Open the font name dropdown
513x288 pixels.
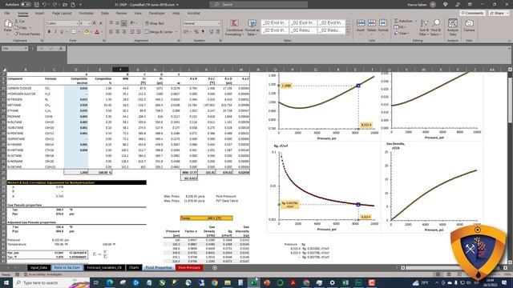(x=77, y=23)
